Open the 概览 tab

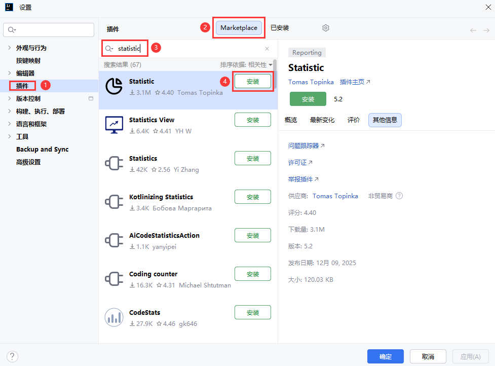[291, 120]
